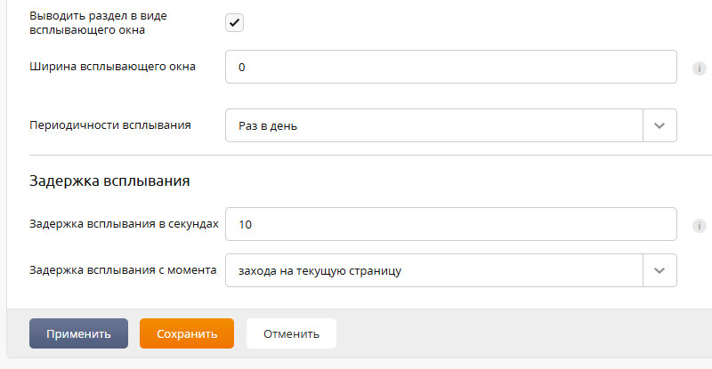Click the "Периодичности всплывания" label
712x369 pixels.
[x=109, y=125]
